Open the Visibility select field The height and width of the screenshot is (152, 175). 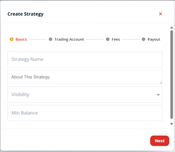(85, 95)
